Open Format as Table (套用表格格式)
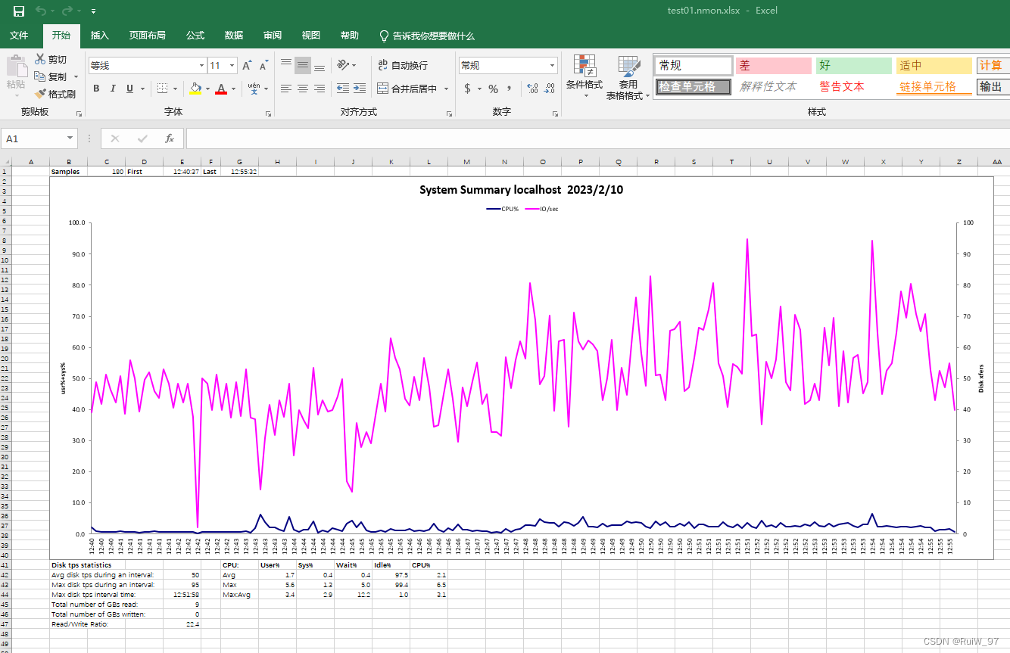This screenshot has width=1010, height=653. click(x=628, y=77)
